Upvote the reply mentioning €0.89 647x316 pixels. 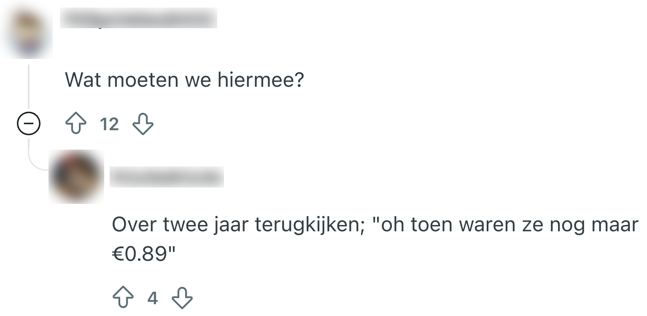(123, 298)
